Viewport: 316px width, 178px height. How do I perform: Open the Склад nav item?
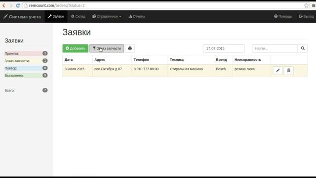pyautogui.click(x=78, y=16)
